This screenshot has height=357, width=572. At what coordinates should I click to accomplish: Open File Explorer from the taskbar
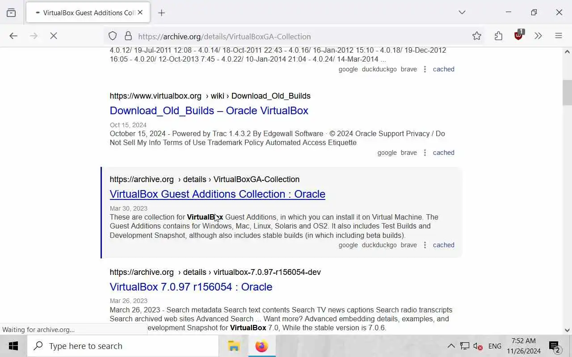point(234,346)
